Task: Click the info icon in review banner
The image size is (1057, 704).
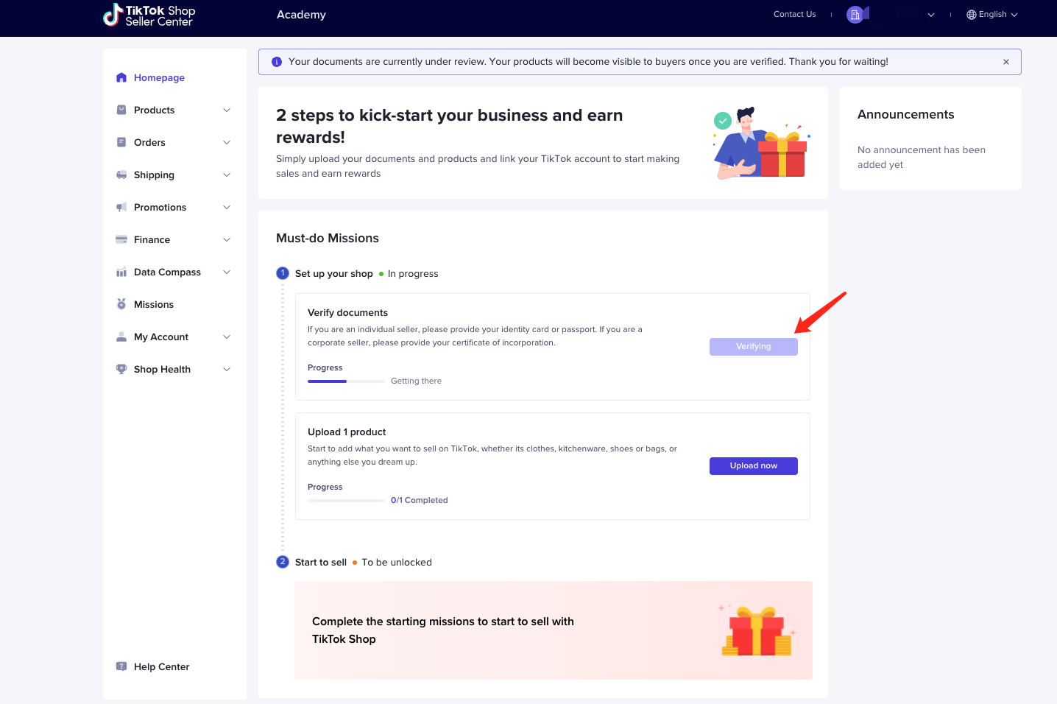Action: pos(277,62)
